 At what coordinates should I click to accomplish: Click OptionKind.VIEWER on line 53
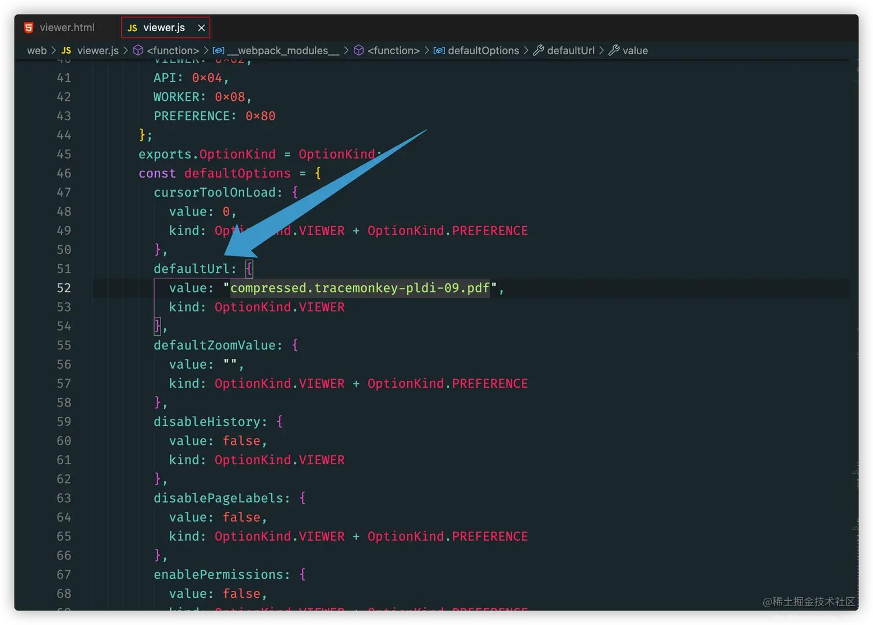pos(279,307)
